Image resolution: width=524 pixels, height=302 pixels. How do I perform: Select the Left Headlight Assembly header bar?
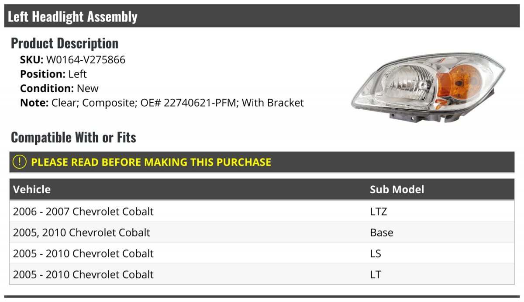[262, 16]
